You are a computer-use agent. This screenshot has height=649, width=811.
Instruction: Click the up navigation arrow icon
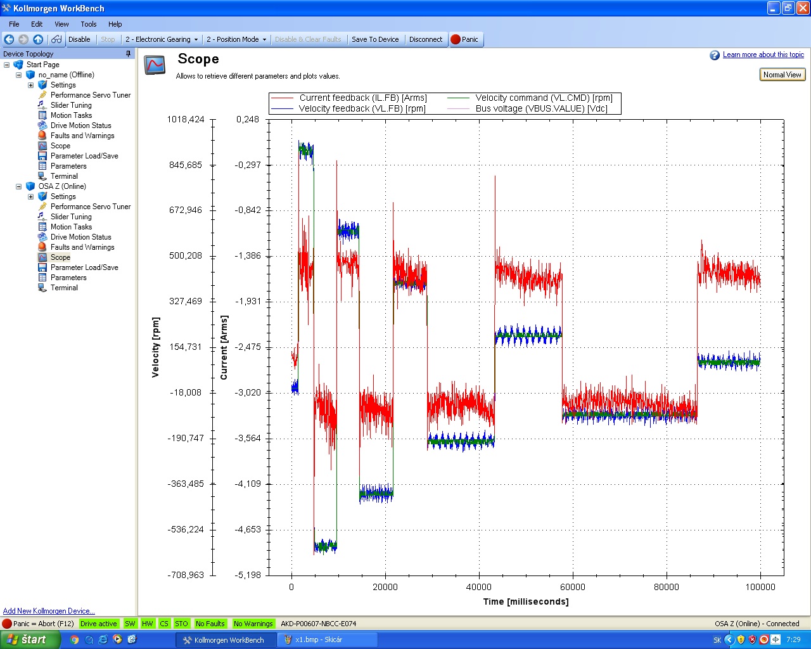coord(38,39)
